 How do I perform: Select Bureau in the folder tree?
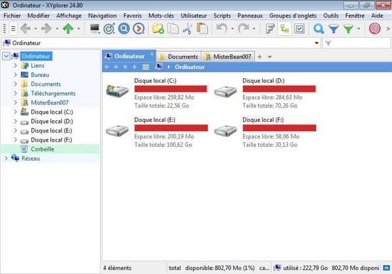tap(40, 74)
